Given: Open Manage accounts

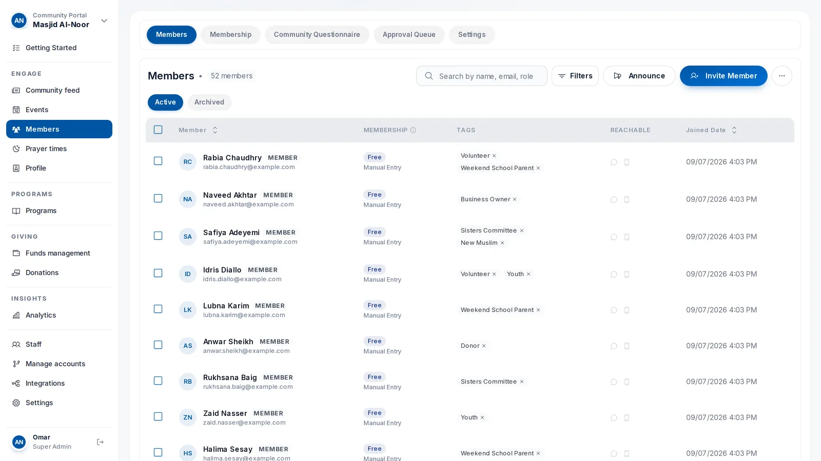Looking at the screenshot, I should (x=59, y=364).
